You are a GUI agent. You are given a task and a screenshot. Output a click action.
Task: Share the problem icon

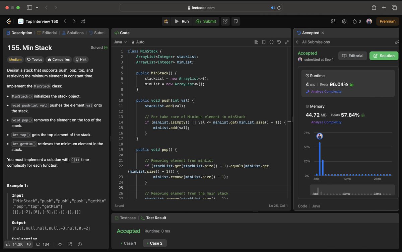click(x=70, y=244)
